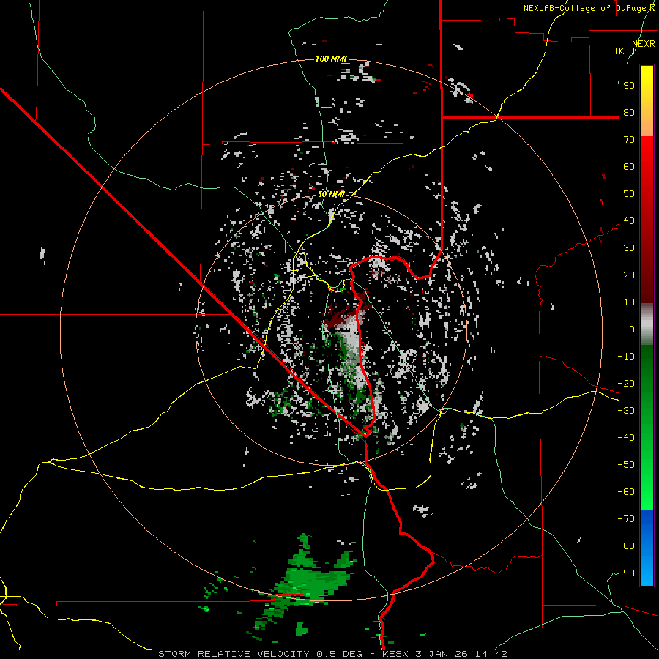659x659 pixels.
Task: Click the "0.5 DEG" elevation text
Action: click(x=338, y=654)
